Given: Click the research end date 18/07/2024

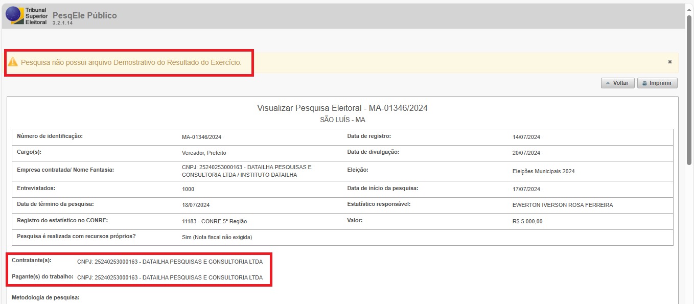Looking at the screenshot, I should tap(196, 205).
